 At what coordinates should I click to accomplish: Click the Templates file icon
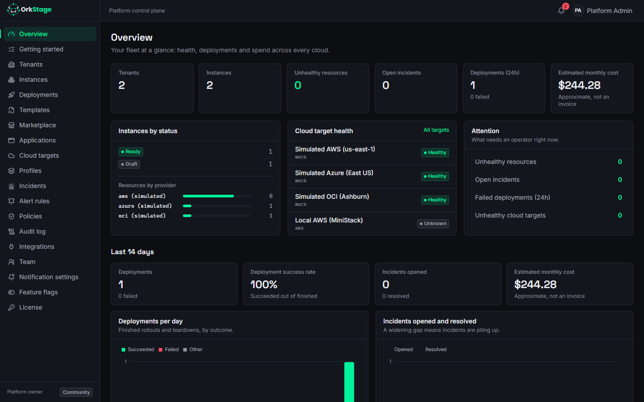tap(11, 110)
